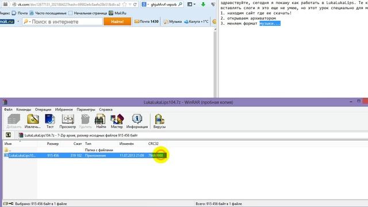
Task: Check Калуга weather on Mail.ru toolbar
Action: tap(196, 22)
